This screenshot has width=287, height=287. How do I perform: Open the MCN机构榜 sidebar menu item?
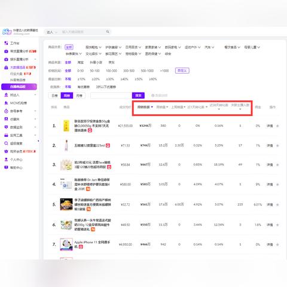click(19, 103)
